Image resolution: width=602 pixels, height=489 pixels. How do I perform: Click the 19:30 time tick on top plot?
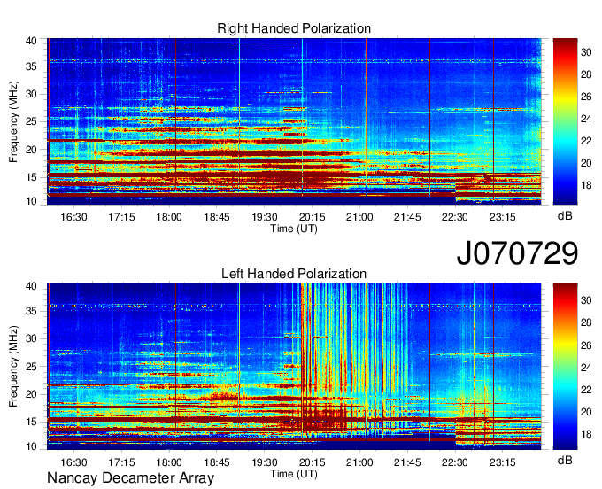coord(265,217)
